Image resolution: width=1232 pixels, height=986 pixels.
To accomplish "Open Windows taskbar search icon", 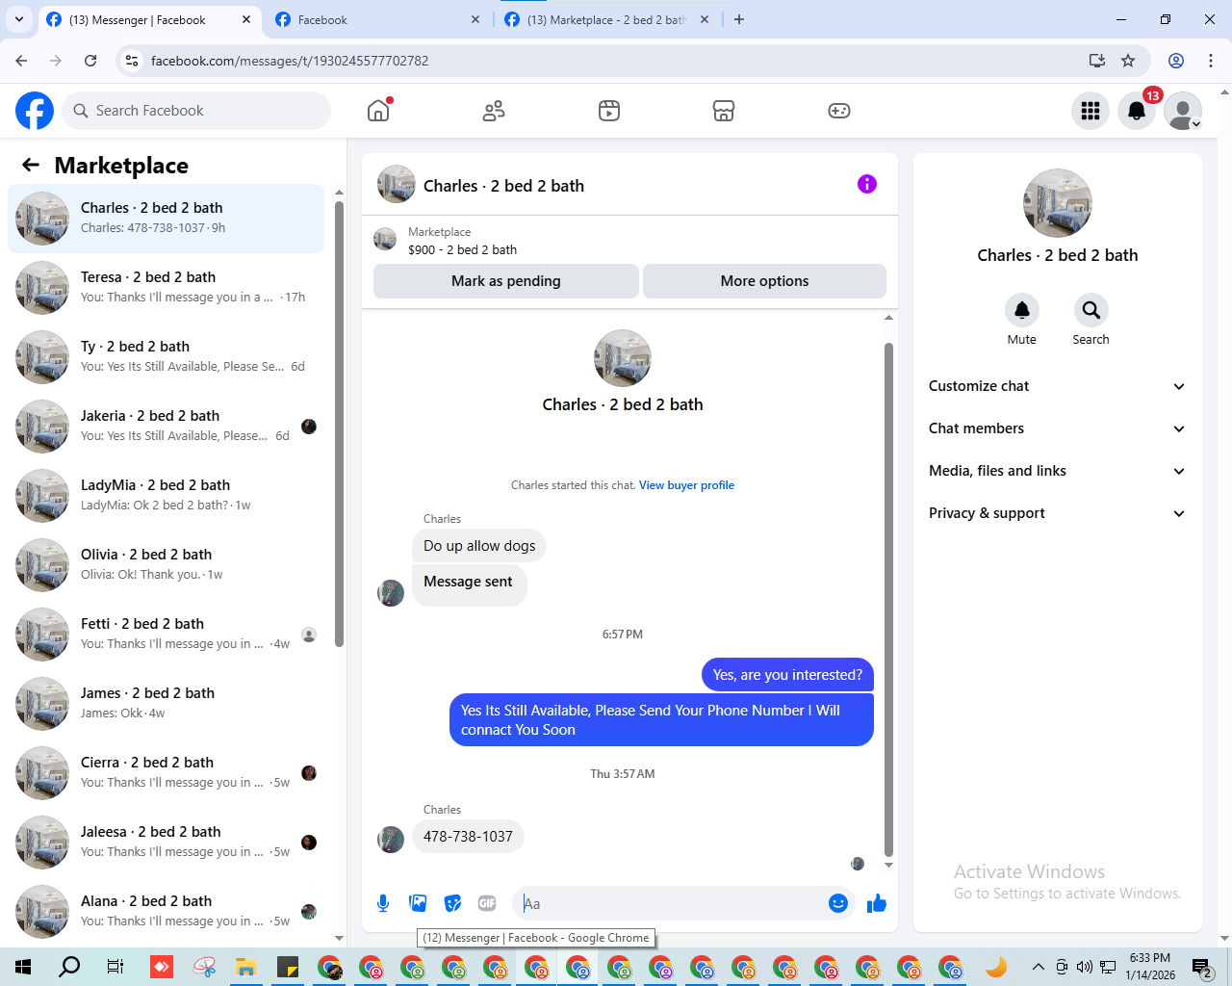I will pyautogui.click(x=69, y=967).
